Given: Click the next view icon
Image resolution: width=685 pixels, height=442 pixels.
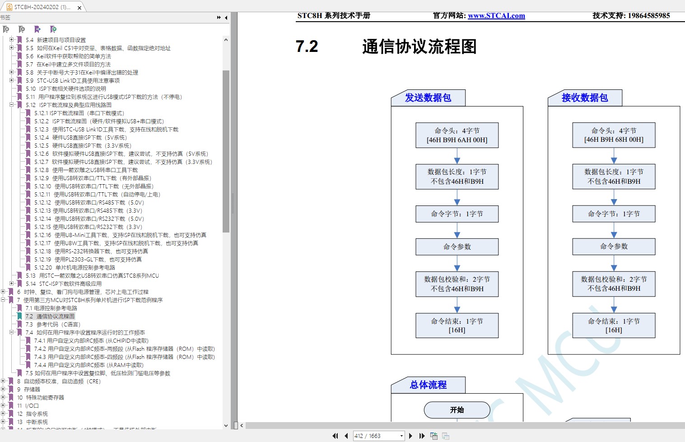Looking at the screenshot, I should (446, 436).
